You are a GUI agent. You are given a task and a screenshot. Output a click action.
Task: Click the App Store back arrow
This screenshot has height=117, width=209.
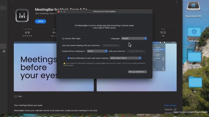coord(12,2)
